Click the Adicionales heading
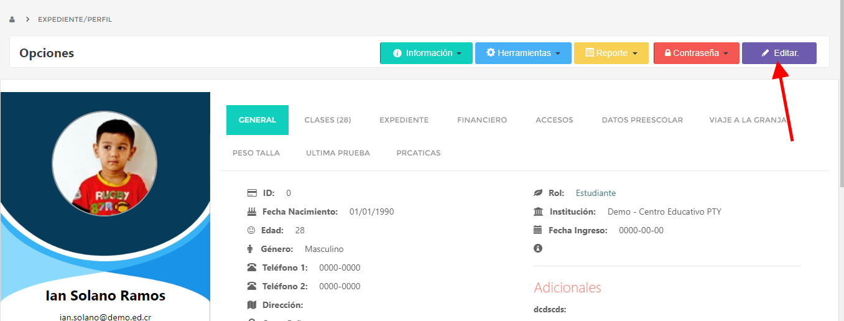844x321 pixels. click(x=567, y=287)
